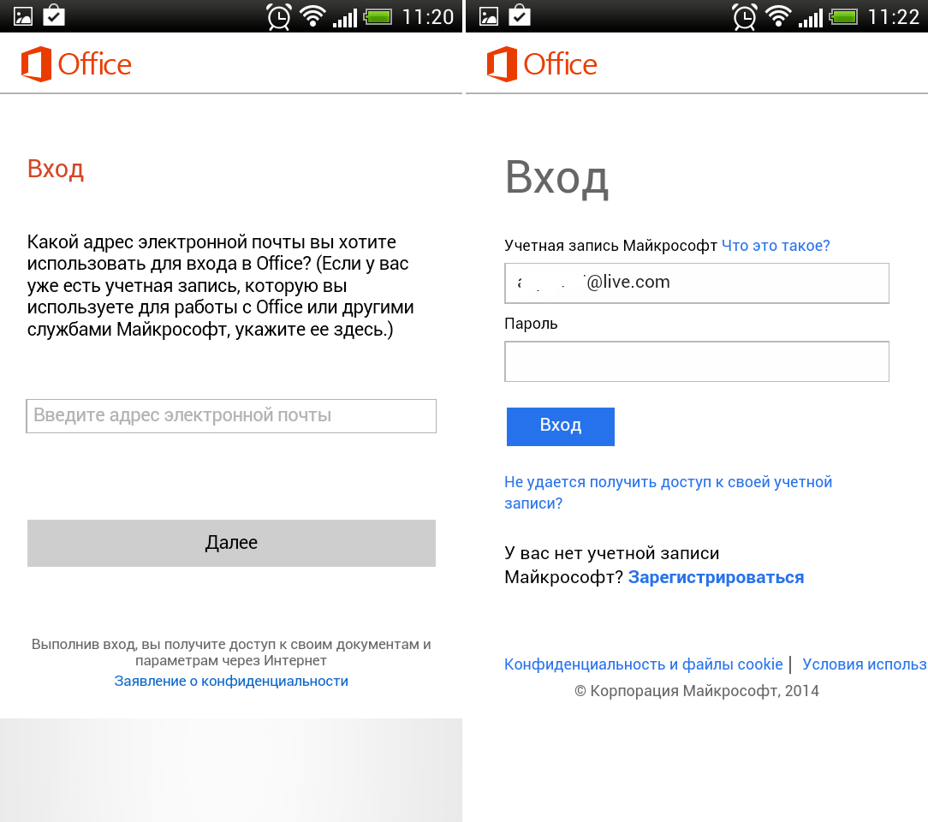928x822 pixels.
Task: Tap the Office logo on the left screen
Action: 76,64
